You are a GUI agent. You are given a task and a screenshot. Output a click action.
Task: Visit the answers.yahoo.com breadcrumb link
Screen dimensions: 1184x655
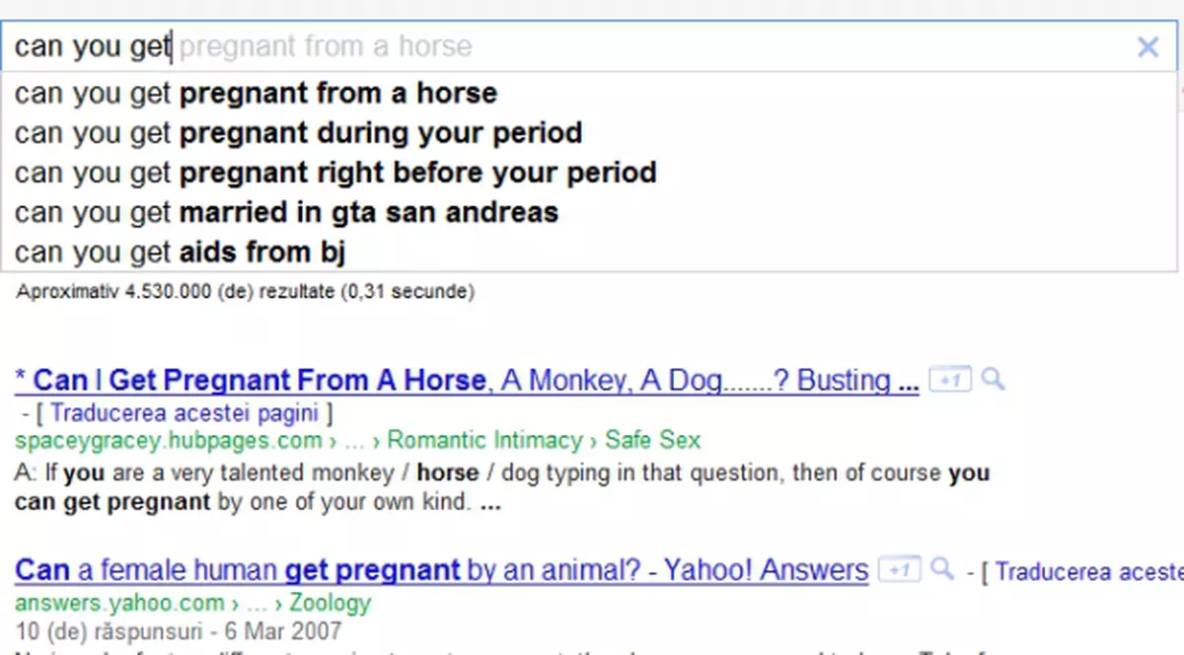(x=119, y=602)
